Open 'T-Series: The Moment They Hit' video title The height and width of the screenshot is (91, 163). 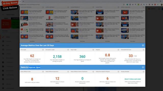[x=61, y=17]
